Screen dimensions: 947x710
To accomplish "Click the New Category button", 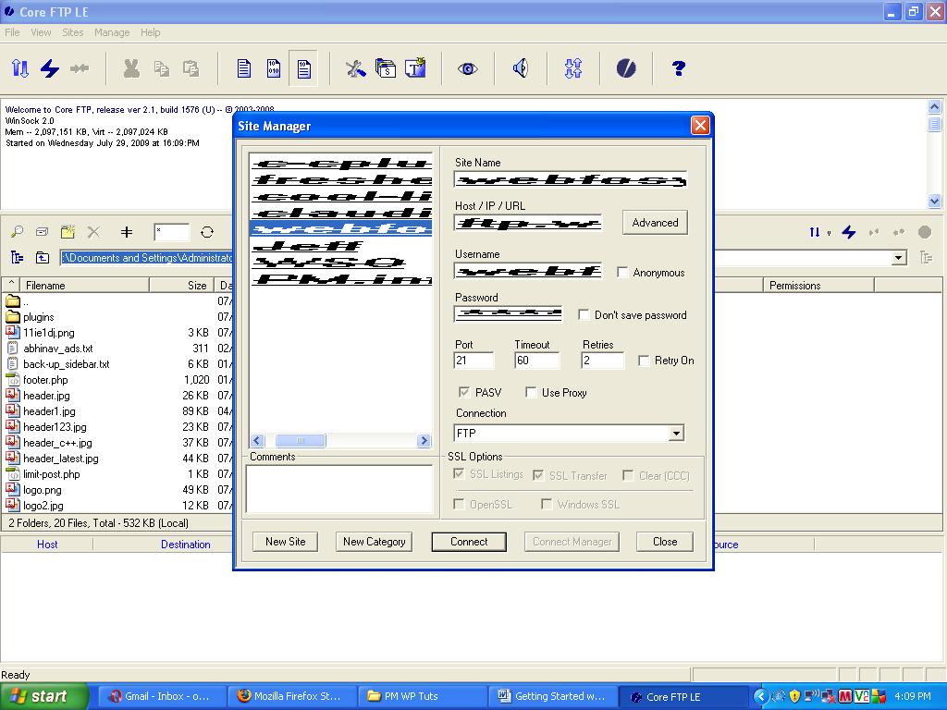I will pyautogui.click(x=374, y=542).
